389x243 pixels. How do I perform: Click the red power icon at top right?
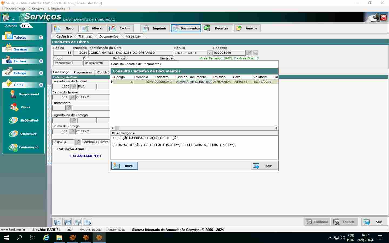click(383, 18)
